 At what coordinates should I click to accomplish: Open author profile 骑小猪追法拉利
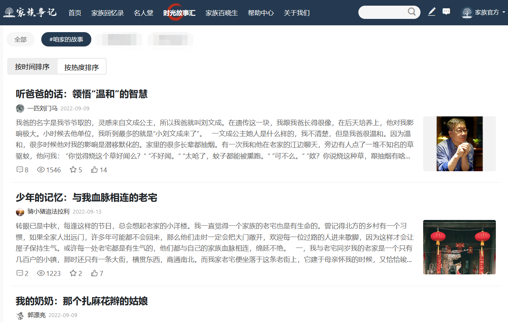(x=48, y=212)
